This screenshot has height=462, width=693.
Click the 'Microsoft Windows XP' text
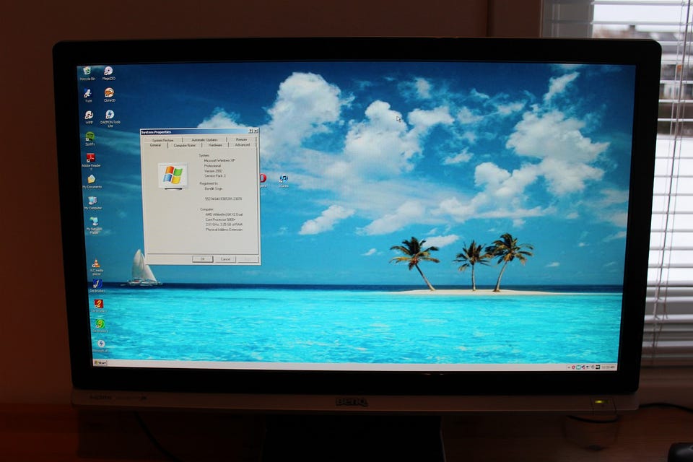tap(219, 160)
